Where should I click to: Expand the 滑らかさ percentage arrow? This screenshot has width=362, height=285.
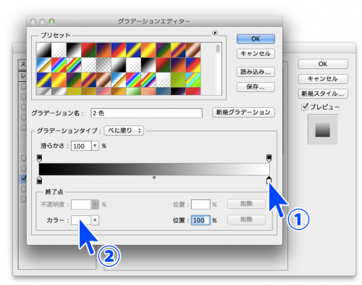pyautogui.click(x=95, y=146)
